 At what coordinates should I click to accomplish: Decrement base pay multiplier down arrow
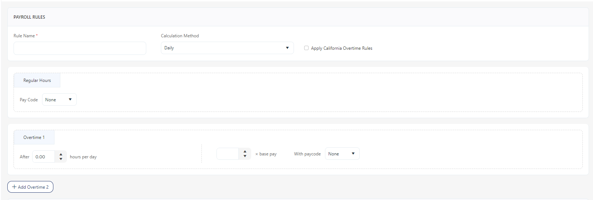(245, 156)
